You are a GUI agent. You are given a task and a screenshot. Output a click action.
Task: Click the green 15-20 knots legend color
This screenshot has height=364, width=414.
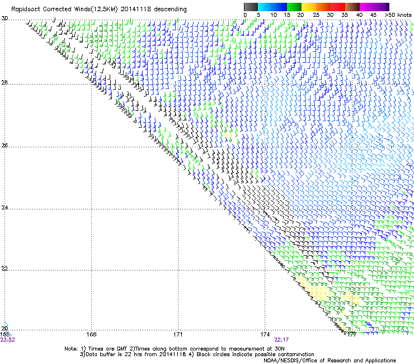click(294, 7)
